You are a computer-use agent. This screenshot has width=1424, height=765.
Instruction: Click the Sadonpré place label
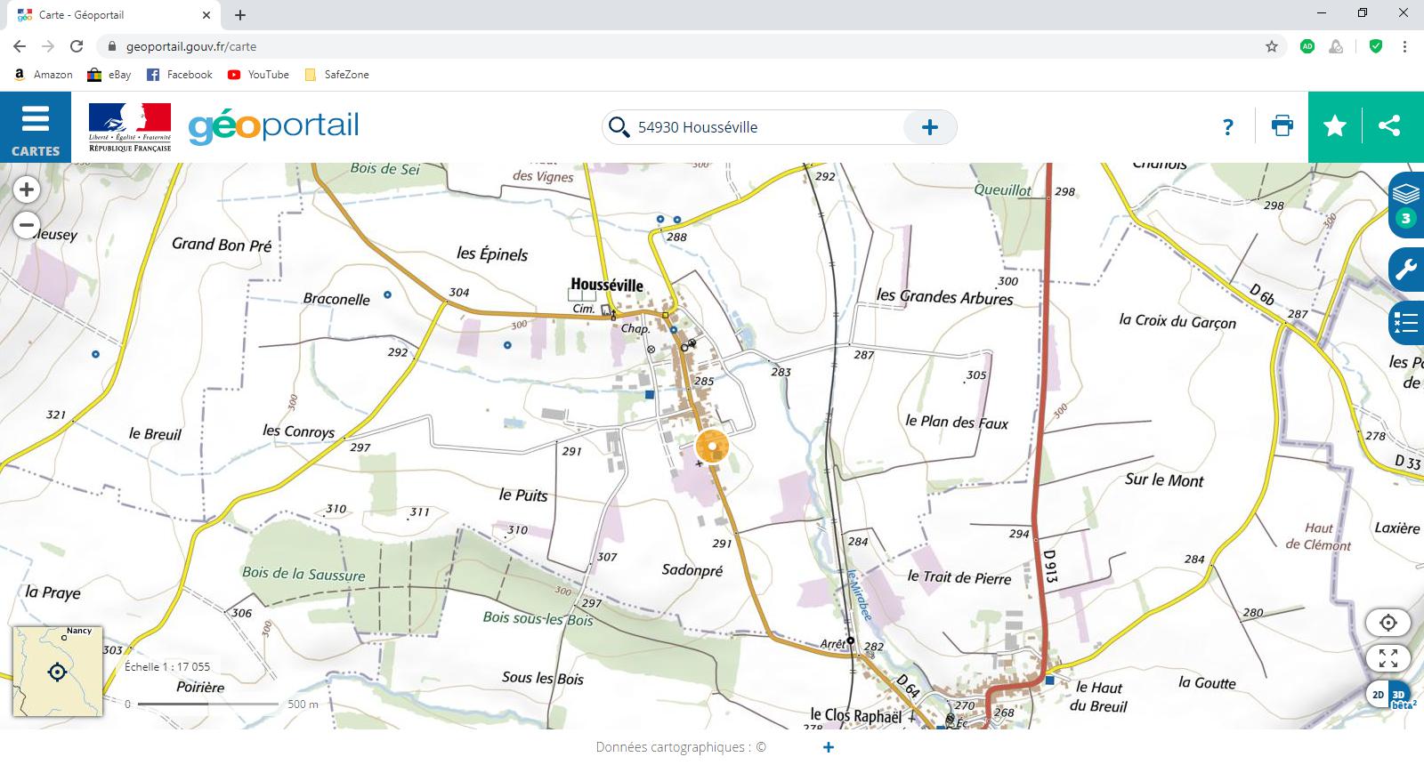[692, 569]
